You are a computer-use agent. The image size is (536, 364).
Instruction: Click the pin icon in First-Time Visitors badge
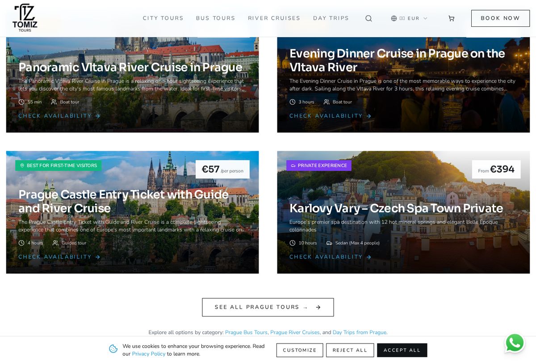22,165
